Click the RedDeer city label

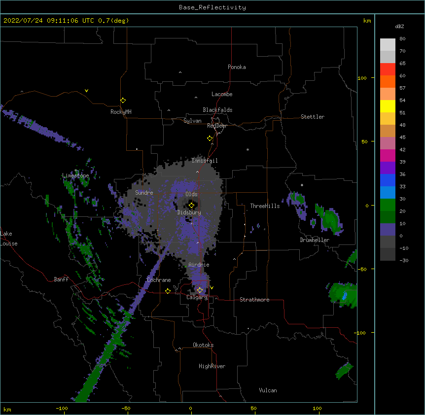217,126
